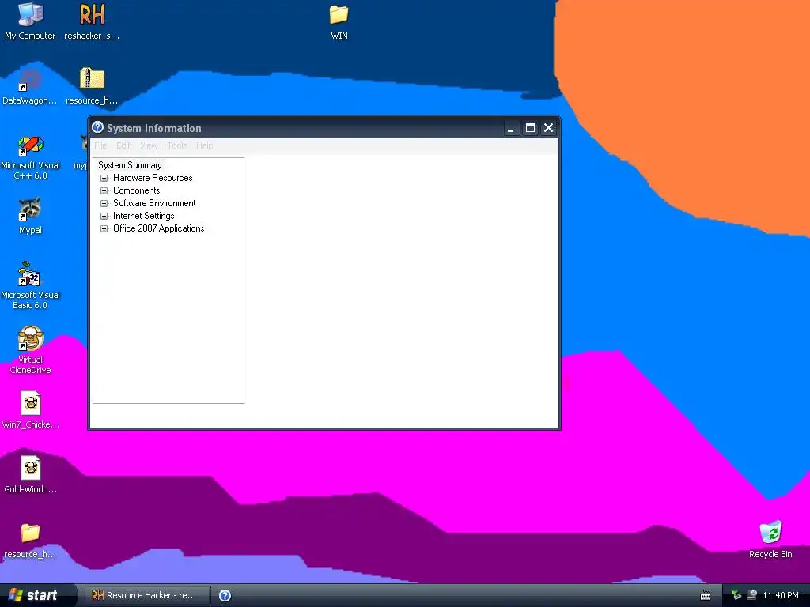Open the DataWagon shortcut icon
Image resolution: width=810 pixels, height=607 pixels.
click(x=30, y=80)
